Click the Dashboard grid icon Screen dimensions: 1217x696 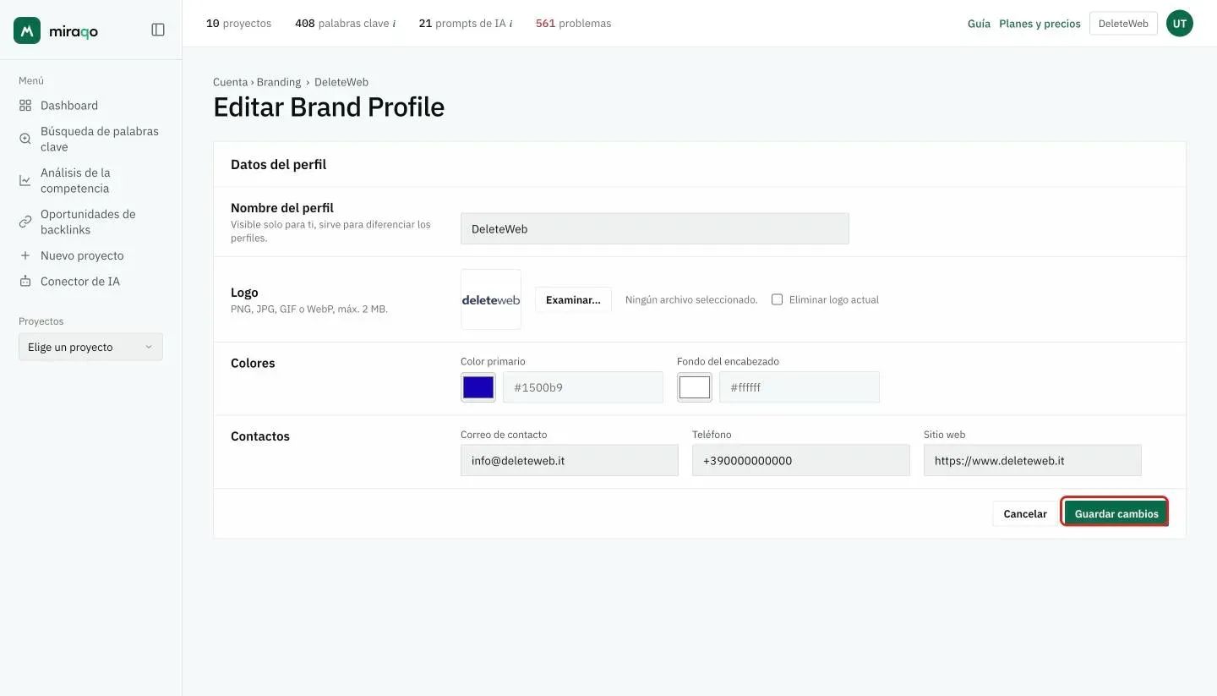pyautogui.click(x=25, y=106)
